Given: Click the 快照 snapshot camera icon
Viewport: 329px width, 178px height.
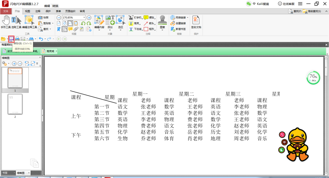Looking at the screenshot, I should [x=40, y=17].
